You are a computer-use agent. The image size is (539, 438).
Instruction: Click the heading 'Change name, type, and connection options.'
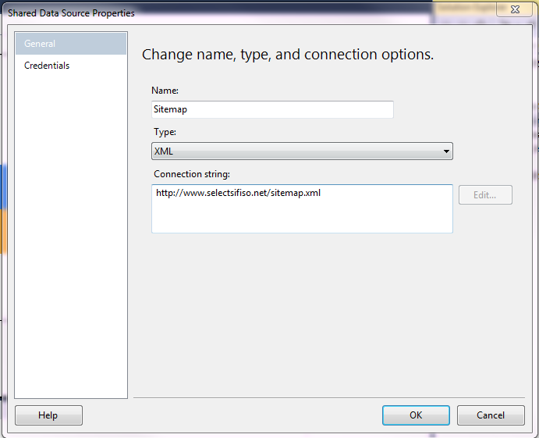[287, 55]
